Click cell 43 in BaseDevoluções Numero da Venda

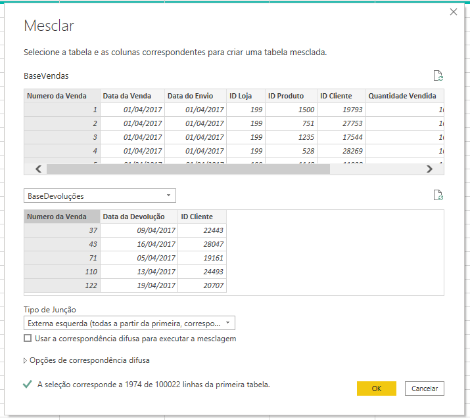62,244
